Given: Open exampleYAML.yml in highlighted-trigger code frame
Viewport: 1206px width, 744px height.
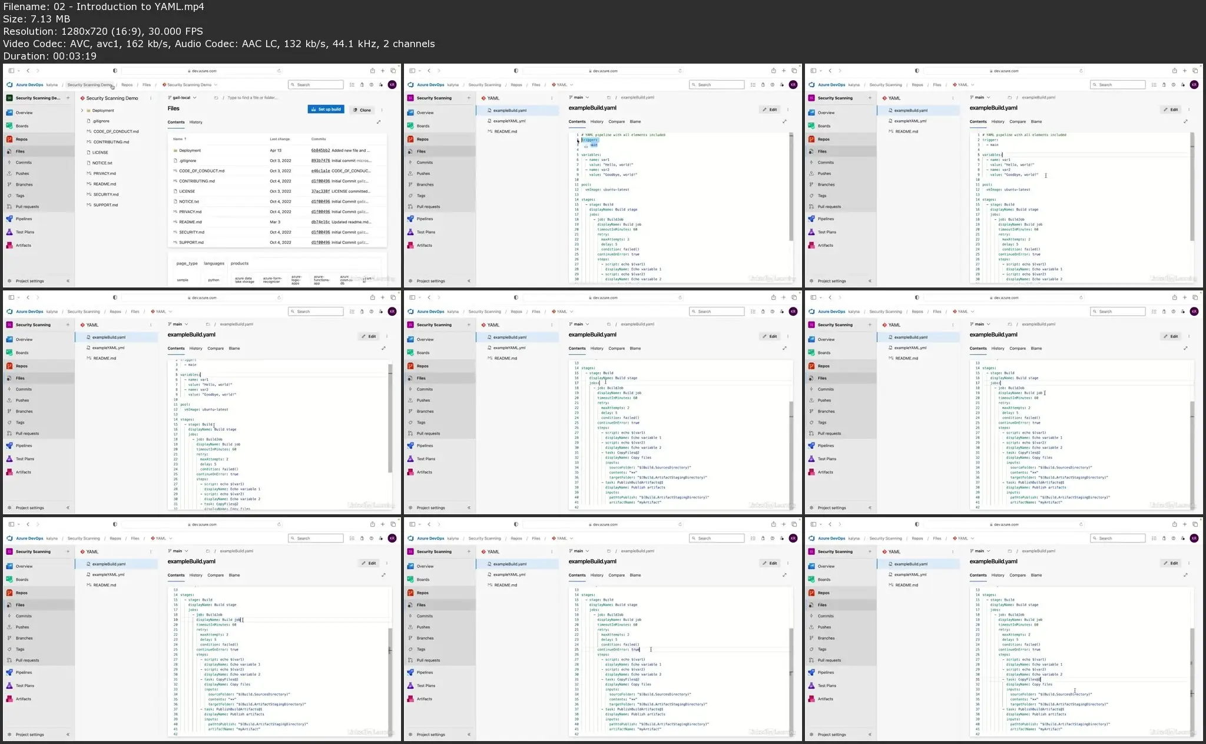Looking at the screenshot, I should pyautogui.click(x=509, y=121).
